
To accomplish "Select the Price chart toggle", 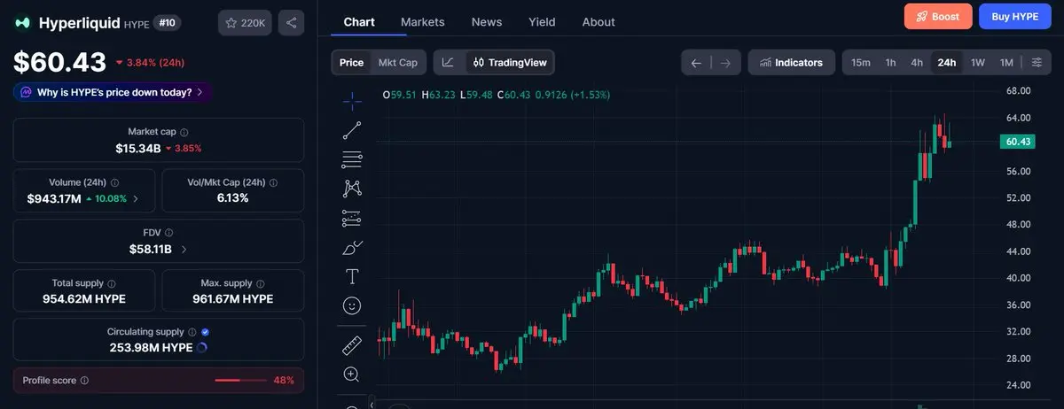I will (x=351, y=63).
